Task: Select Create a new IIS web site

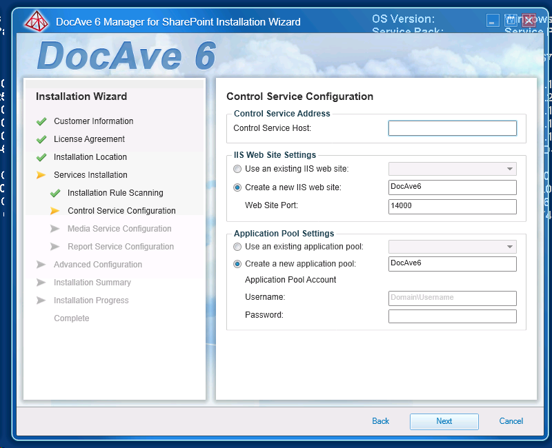Action: 237,187
